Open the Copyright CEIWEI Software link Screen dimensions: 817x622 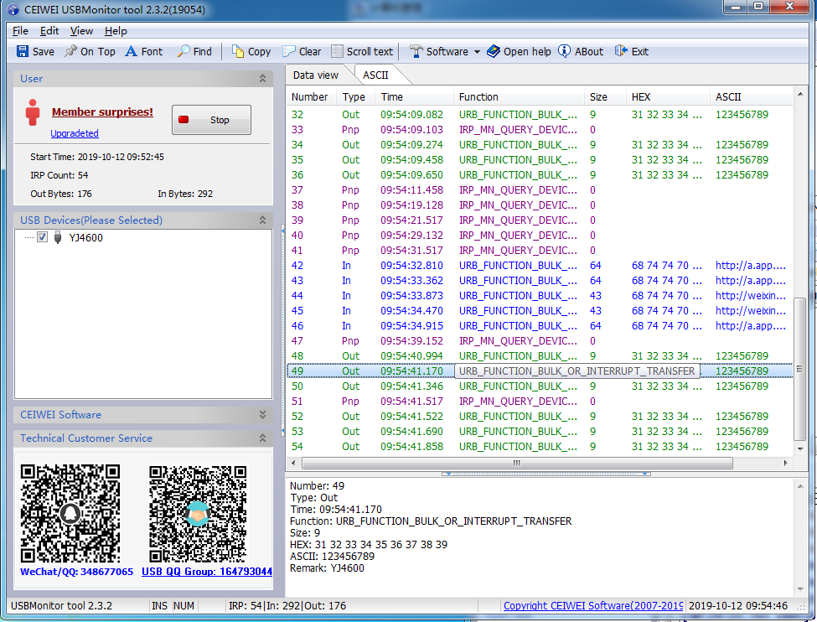tap(593, 606)
